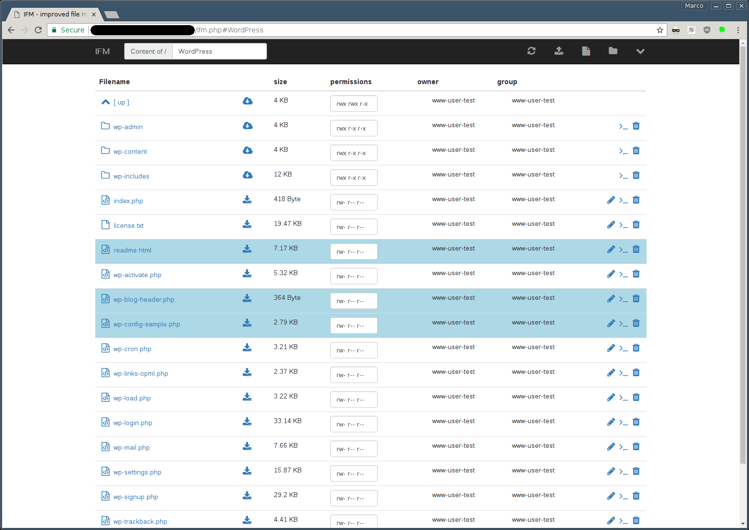Screen dimensions: 749x530
Task: Download the wp-trackback.php file
Action: [x=247, y=520]
